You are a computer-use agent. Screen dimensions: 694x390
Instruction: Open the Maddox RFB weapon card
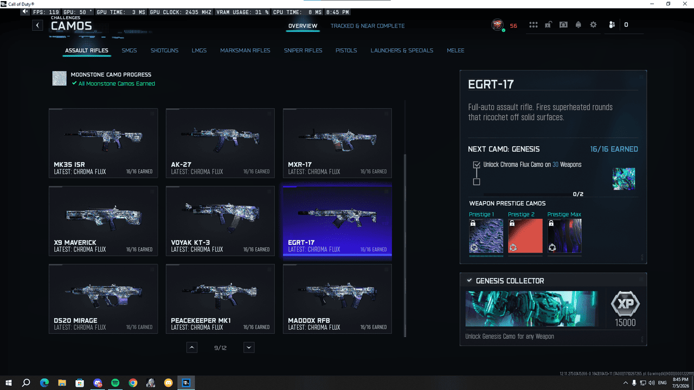click(x=337, y=299)
